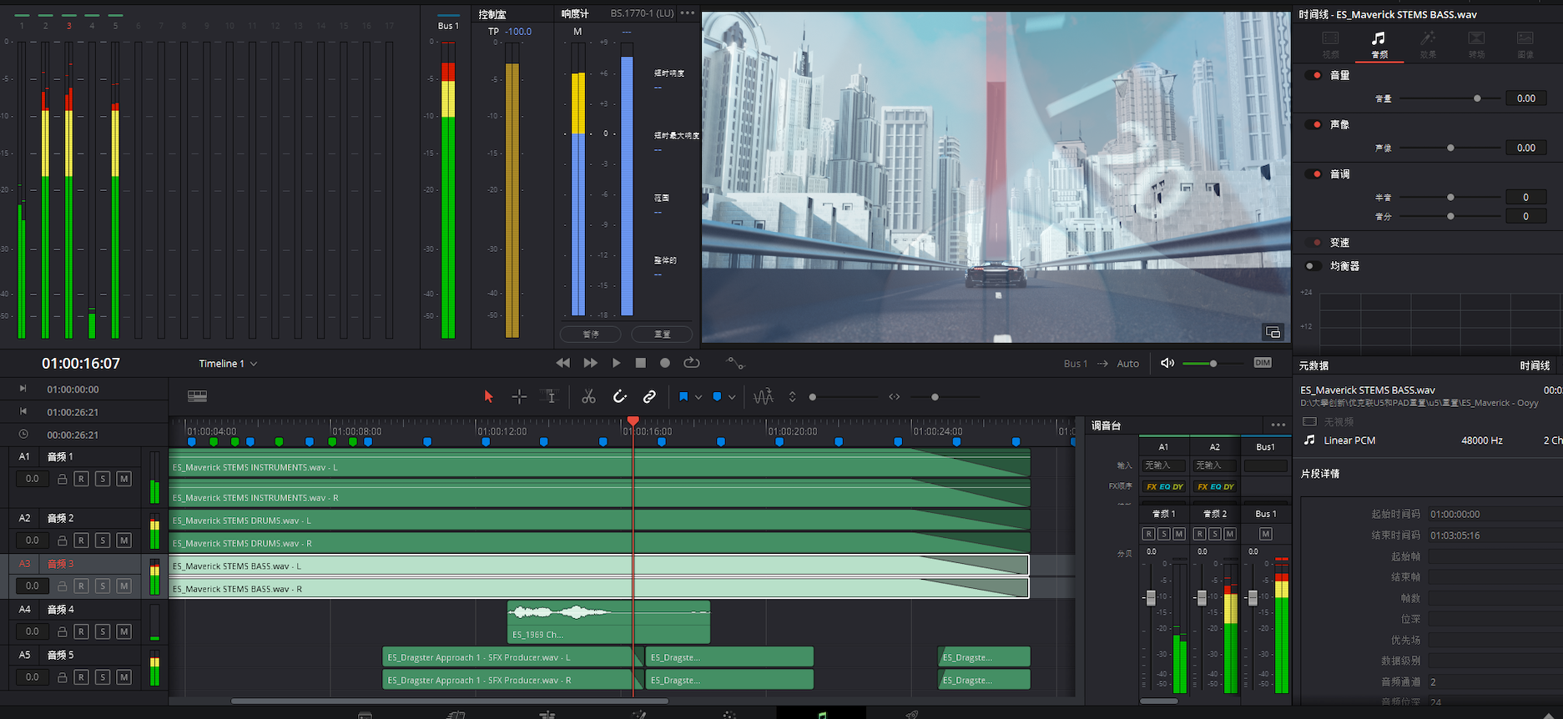The image size is (1563, 719).
Task: Toggle the snapping magnet icon
Action: (620, 397)
